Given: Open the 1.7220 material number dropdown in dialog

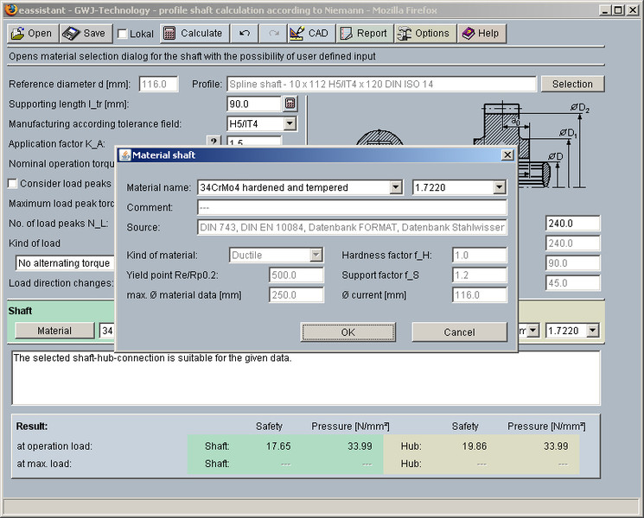Looking at the screenshot, I should tap(499, 187).
